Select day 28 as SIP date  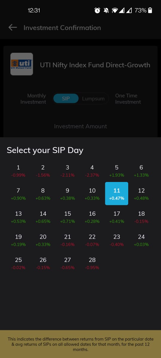click(92, 263)
